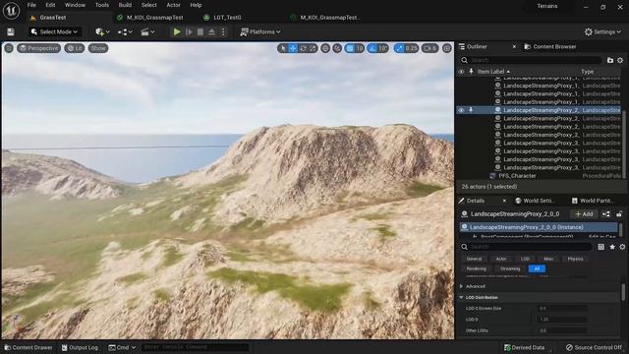Image resolution: width=629 pixels, height=354 pixels.
Task: Switch to the Content Browser tab
Action: [x=550, y=46]
